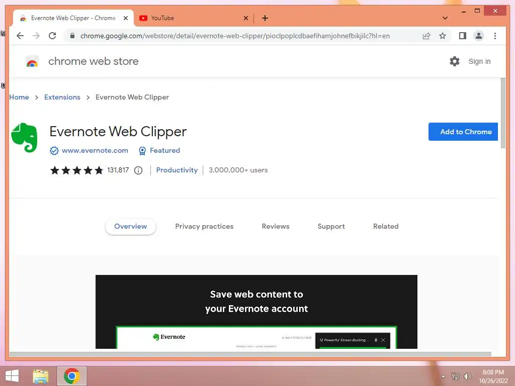
Task: Show hidden system tray icons
Action: coord(443,376)
